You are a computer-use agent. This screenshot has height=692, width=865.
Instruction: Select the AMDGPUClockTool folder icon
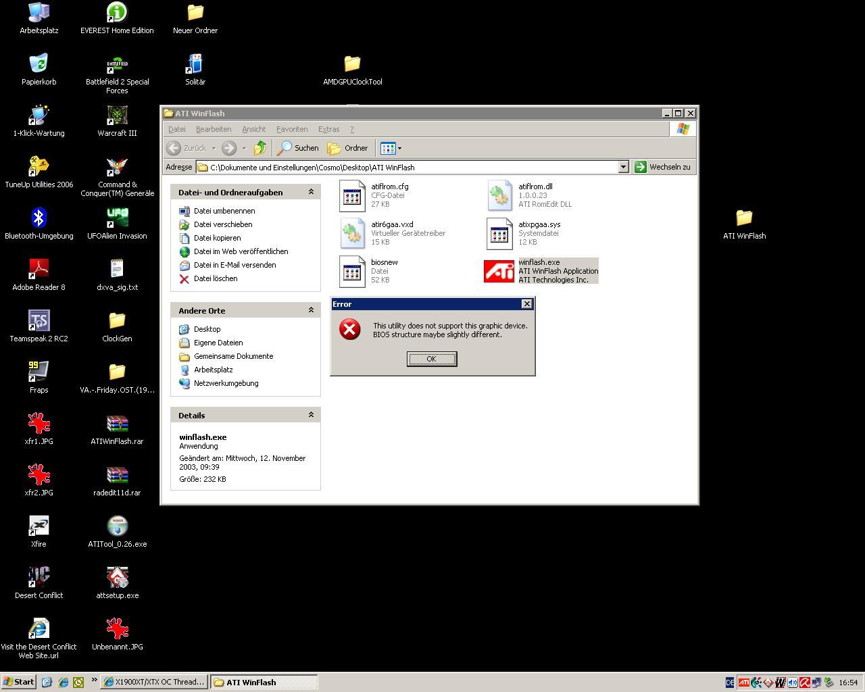352,64
